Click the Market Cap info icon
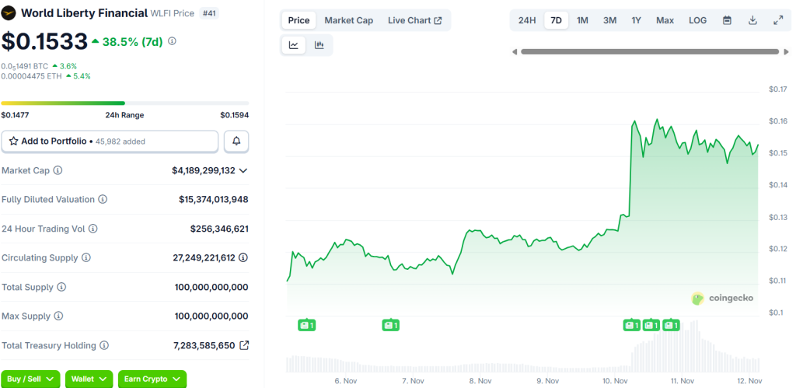Viewport: 796px width, 388px height. (58, 170)
